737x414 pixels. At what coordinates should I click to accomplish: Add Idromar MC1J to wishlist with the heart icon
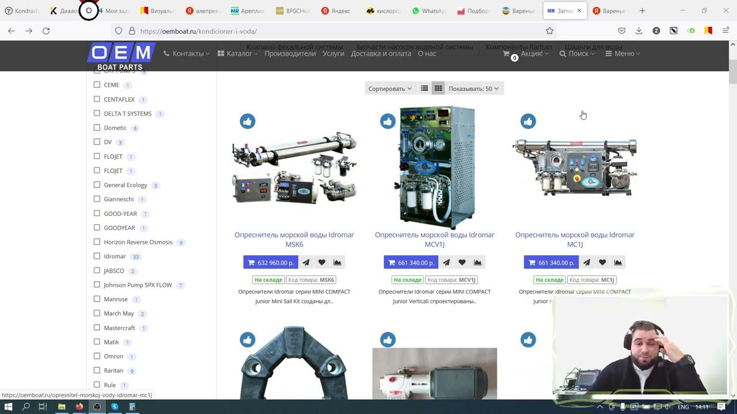point(602,262)
